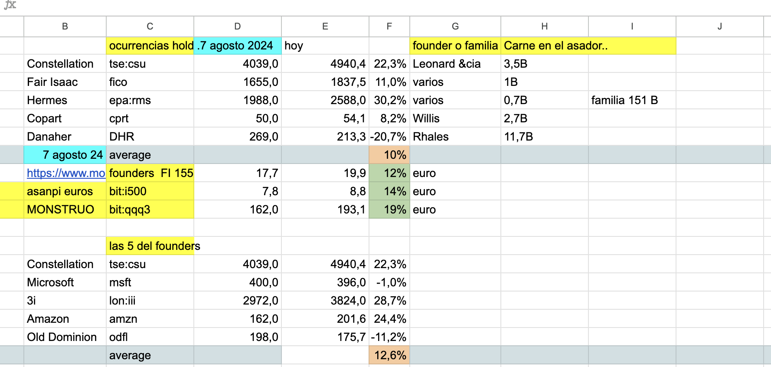Viewport: 771px width, 367px height.
Task: Select the value 269,0 cell
Action: point(238,137)
